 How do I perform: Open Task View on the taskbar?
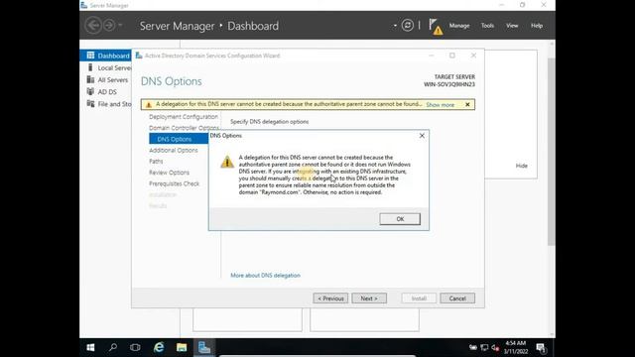(135, 347)
